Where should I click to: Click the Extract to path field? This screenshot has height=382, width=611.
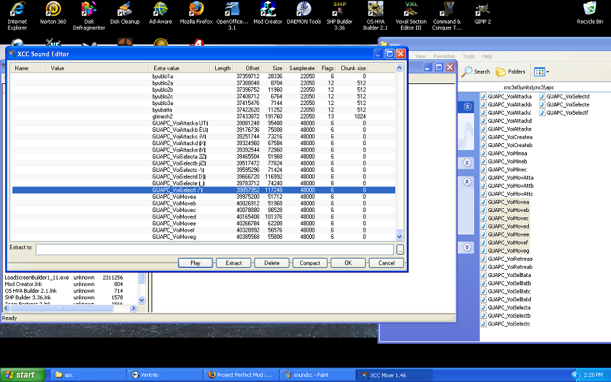tap(214, 250)
